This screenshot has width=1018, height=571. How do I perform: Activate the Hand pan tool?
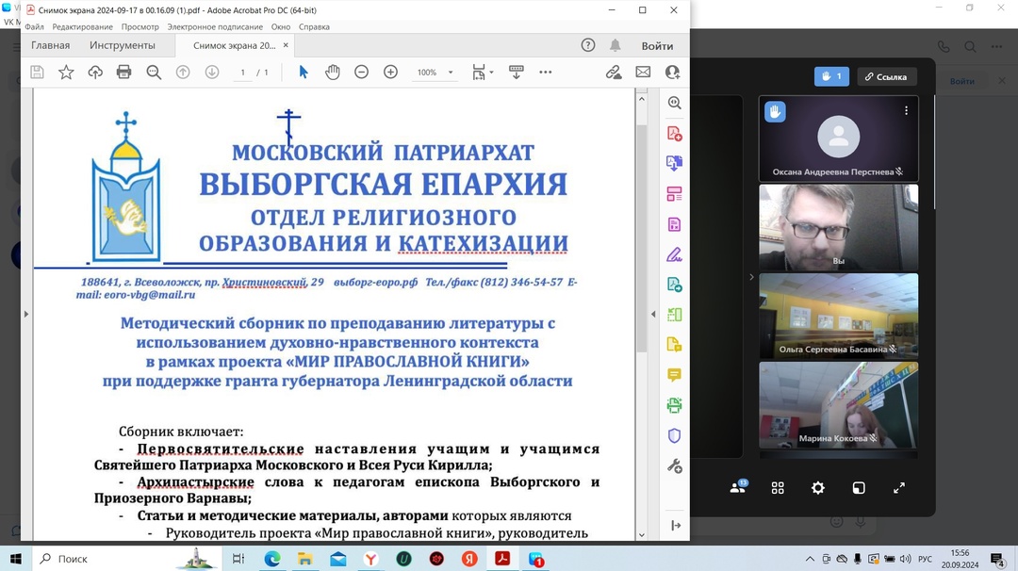click(333, 72)
